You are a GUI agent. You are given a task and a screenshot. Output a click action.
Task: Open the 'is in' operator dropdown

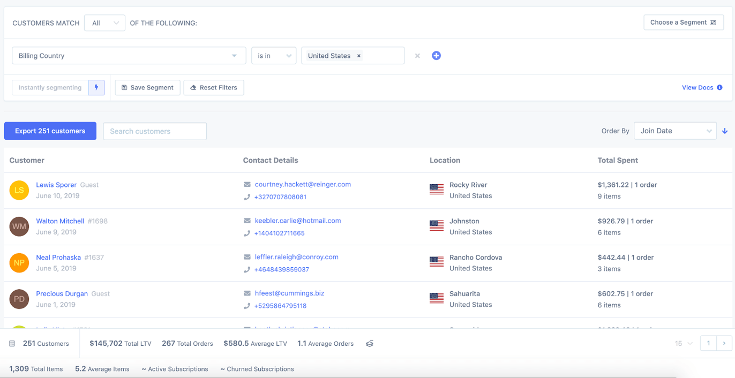coord(274,55)
